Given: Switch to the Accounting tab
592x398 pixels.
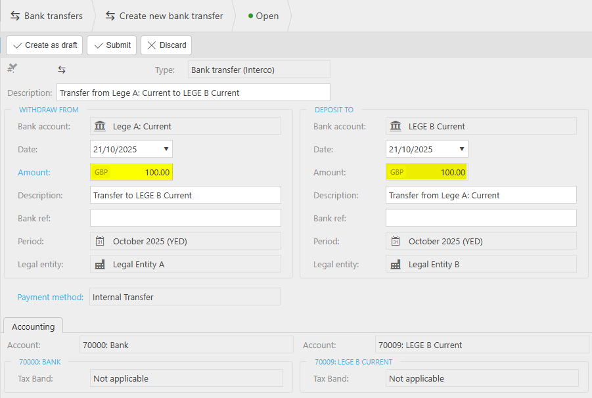Looking at the screenshot, I should [34, 326].
